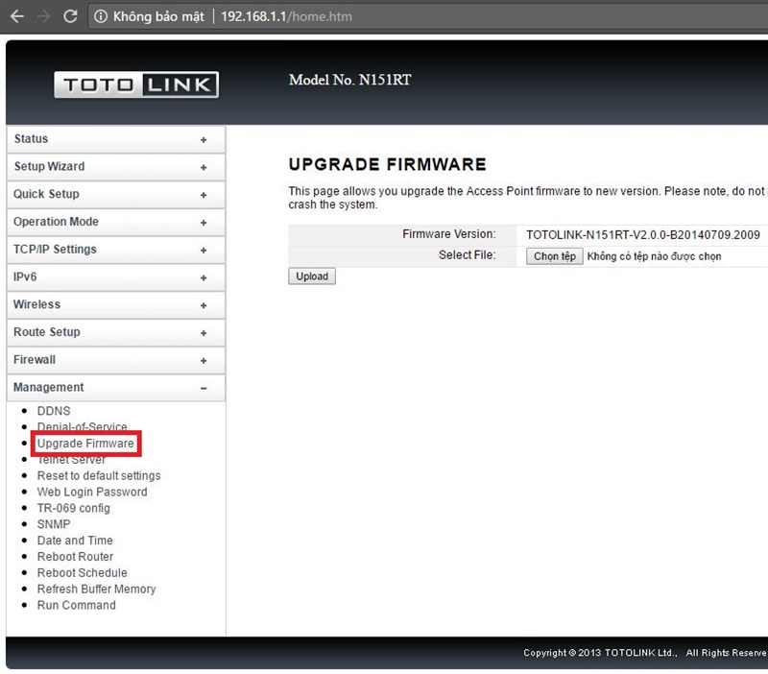This screenshot has height=674, width=768.
Task: Go back using browser back arrow
Action: 17,16
